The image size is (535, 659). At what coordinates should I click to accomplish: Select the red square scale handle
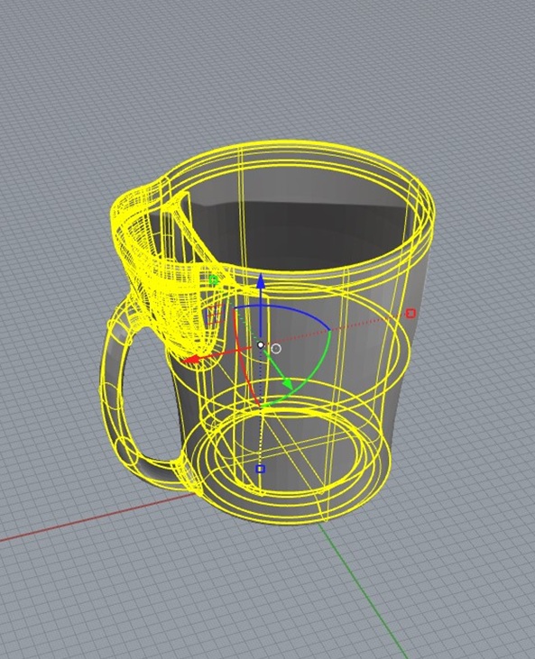click(410, 313)
